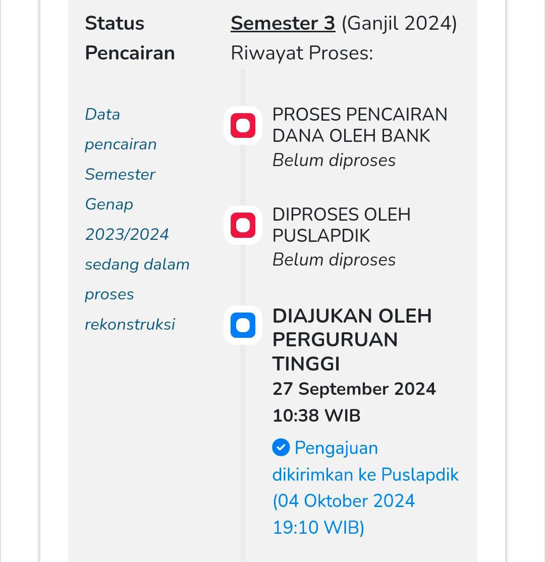Click the DIPROSES OLEH PUSLAPDIK step title

pos(341,225)
